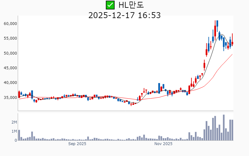Click the Sep 2025 date axis label
This screenshot has height=156, width=249.
(x=77, y=144)
